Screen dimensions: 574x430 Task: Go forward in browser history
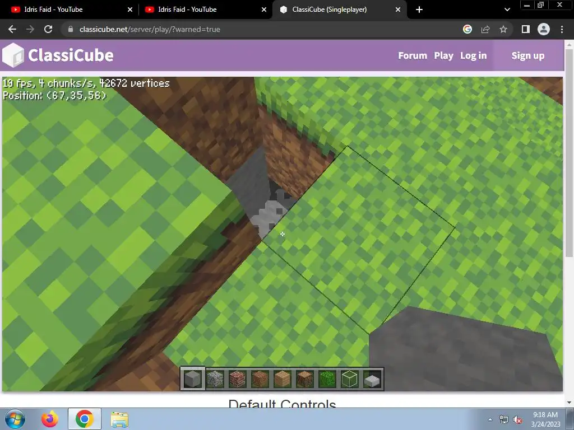(30, 29)
